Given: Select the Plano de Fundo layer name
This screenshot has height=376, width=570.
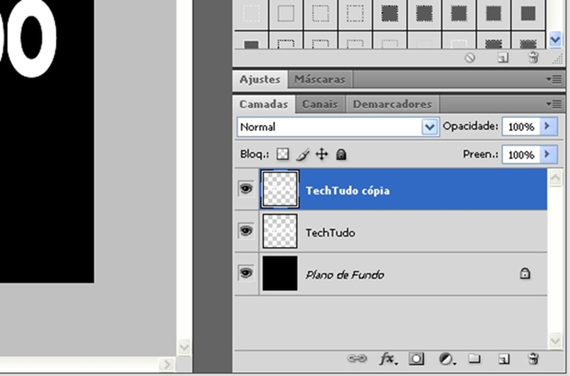Looking at the screenshot, I should pos(345,275).
